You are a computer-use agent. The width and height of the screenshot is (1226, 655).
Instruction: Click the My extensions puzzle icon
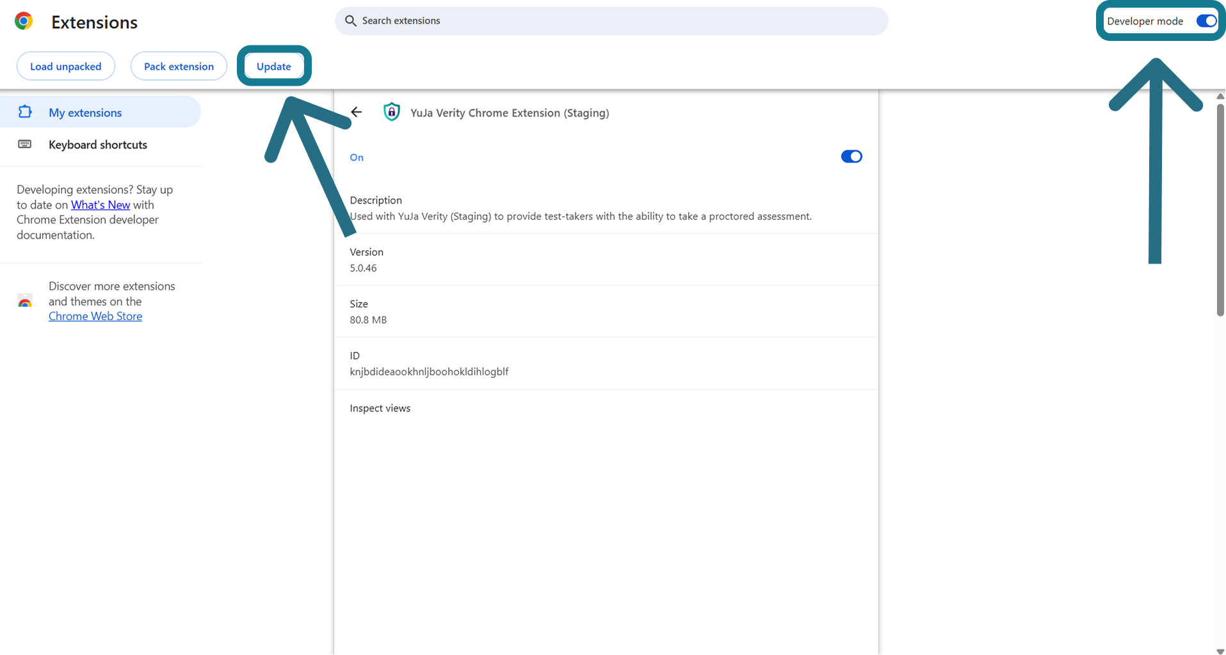pyautogui.click(x=25, y=112)
